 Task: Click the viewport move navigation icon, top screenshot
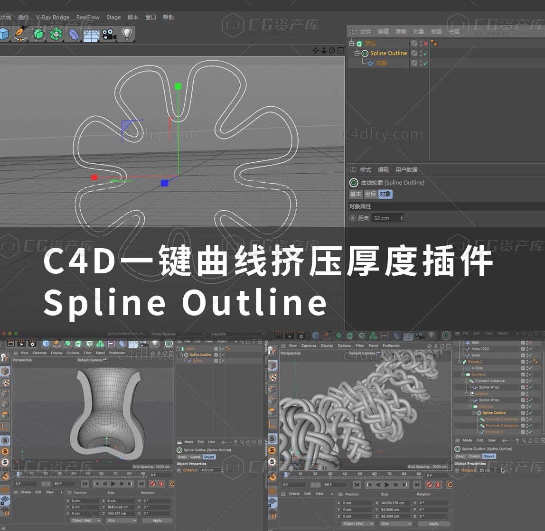(316, 51)
